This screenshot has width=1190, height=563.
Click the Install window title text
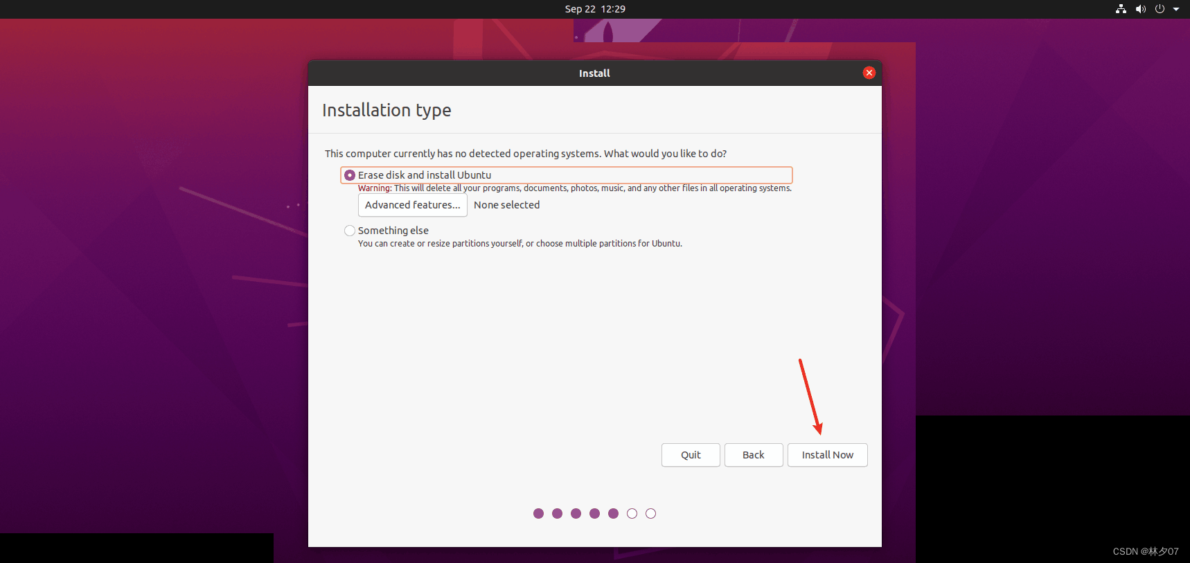[594, 73]
